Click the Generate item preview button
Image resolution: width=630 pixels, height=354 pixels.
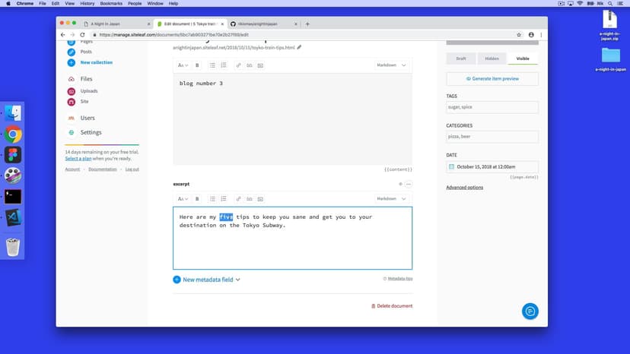tap(492, 79)
